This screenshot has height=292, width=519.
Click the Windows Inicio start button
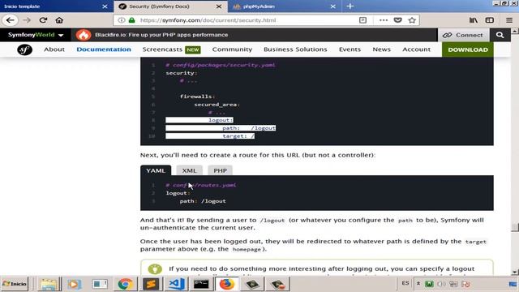(x=15, y=284)
